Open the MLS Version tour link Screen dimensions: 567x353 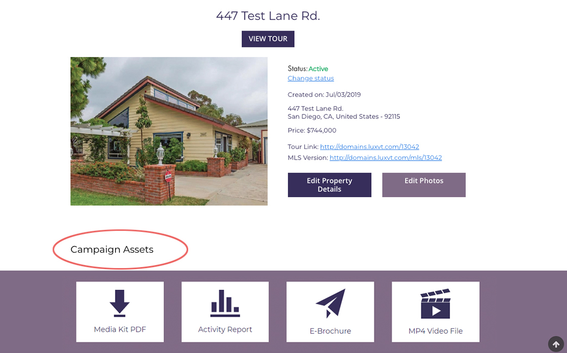click(x=385, y=158)
